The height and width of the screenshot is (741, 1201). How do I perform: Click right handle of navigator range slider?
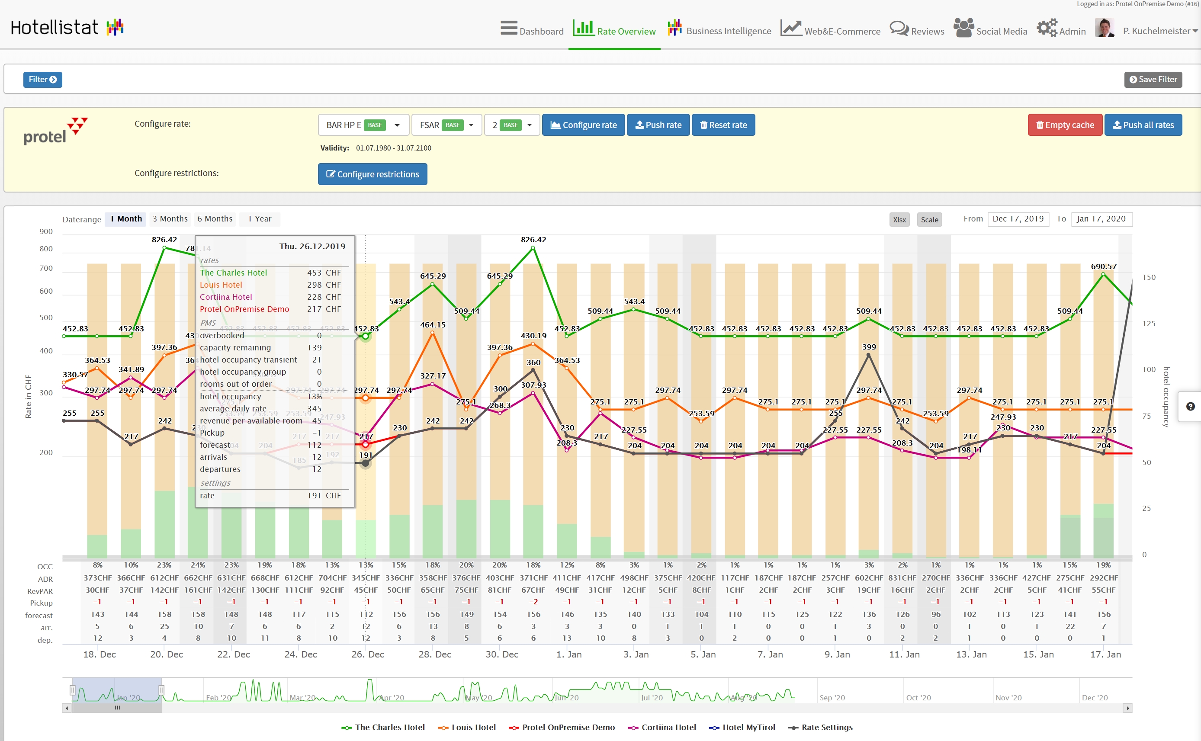[161, 690]
